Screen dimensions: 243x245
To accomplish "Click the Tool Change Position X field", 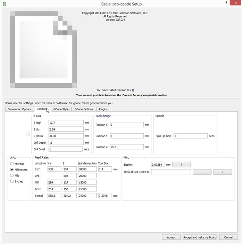I will tap(127, 125).
